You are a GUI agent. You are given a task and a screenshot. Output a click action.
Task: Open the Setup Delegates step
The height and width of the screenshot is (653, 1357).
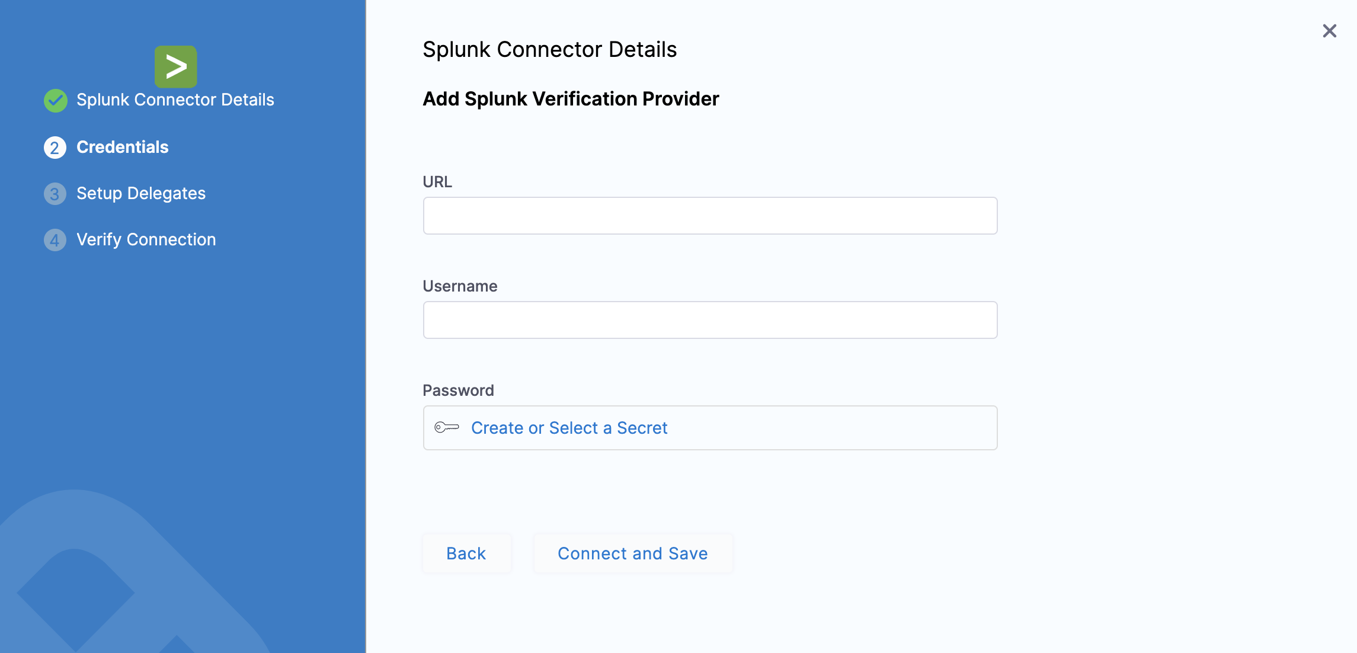(x=140, y=193)
